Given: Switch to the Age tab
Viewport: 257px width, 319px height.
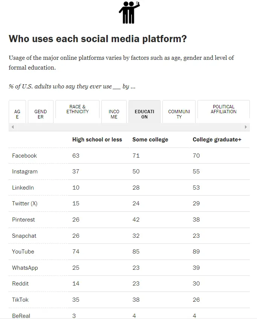Looking at the screenshot, I should (x=17, y=114).
